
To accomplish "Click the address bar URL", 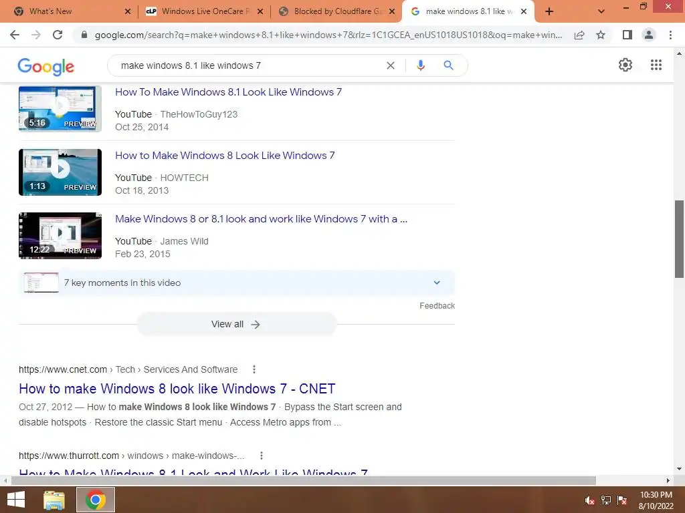I will pyautogui.click(x=328, y=35).
